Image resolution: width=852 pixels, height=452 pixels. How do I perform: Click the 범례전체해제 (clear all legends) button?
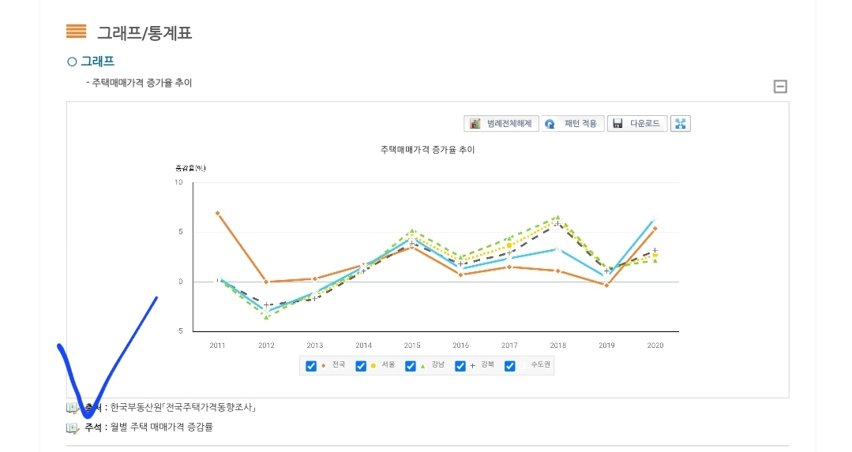[501, 124]
